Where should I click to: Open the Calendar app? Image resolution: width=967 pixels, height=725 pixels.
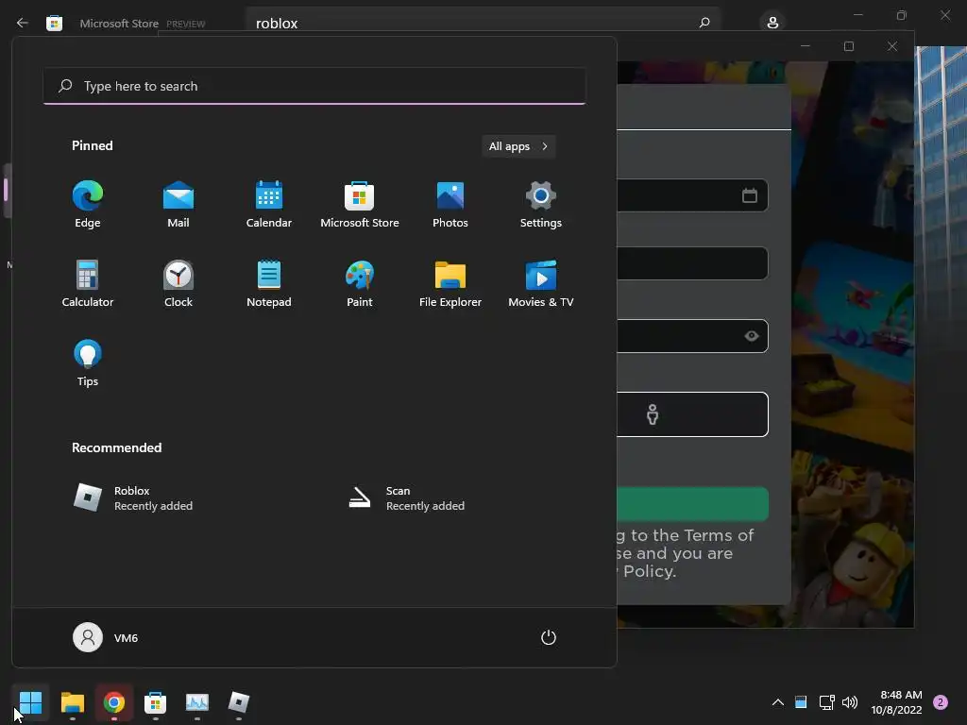point(269,205)
